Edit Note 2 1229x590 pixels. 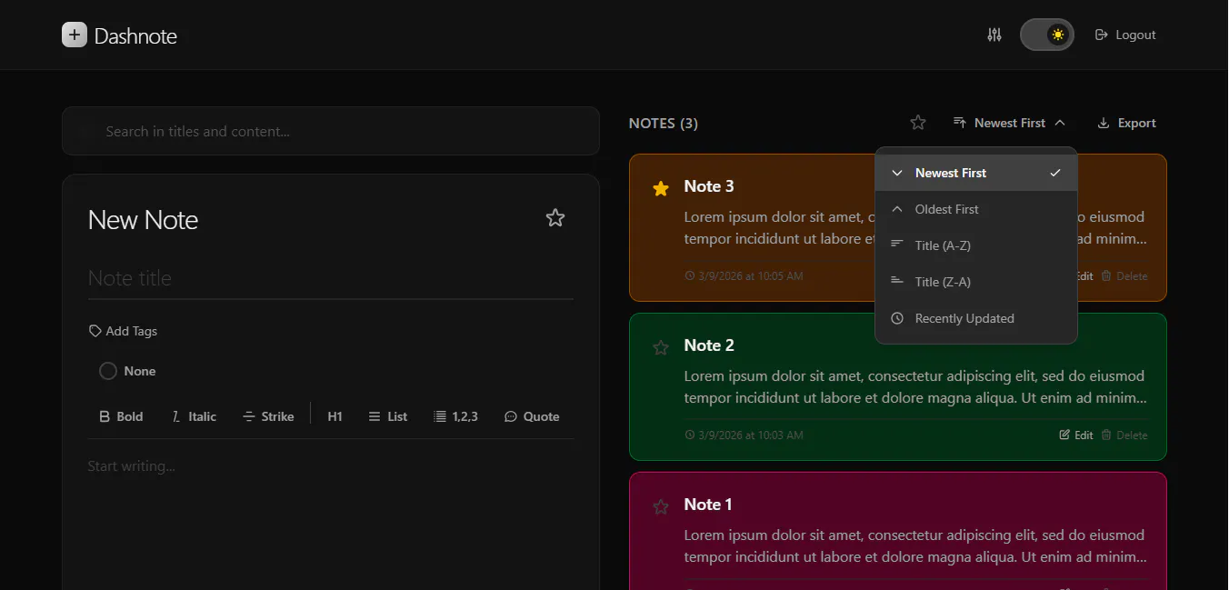coord(1076,435)
